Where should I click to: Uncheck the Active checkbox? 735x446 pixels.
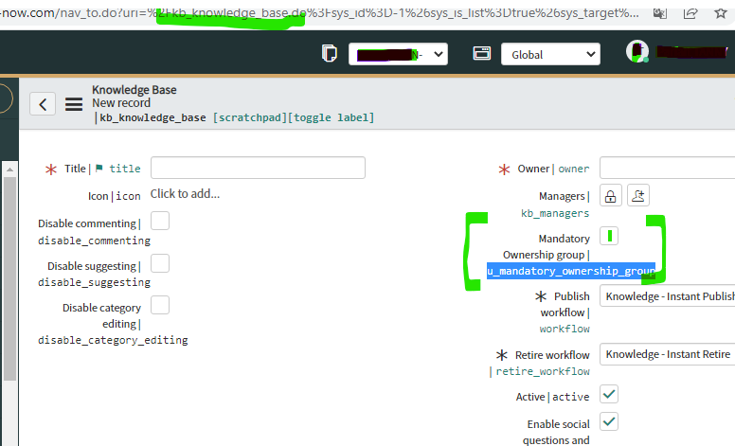pyautogui.click(x=609, y=394)
